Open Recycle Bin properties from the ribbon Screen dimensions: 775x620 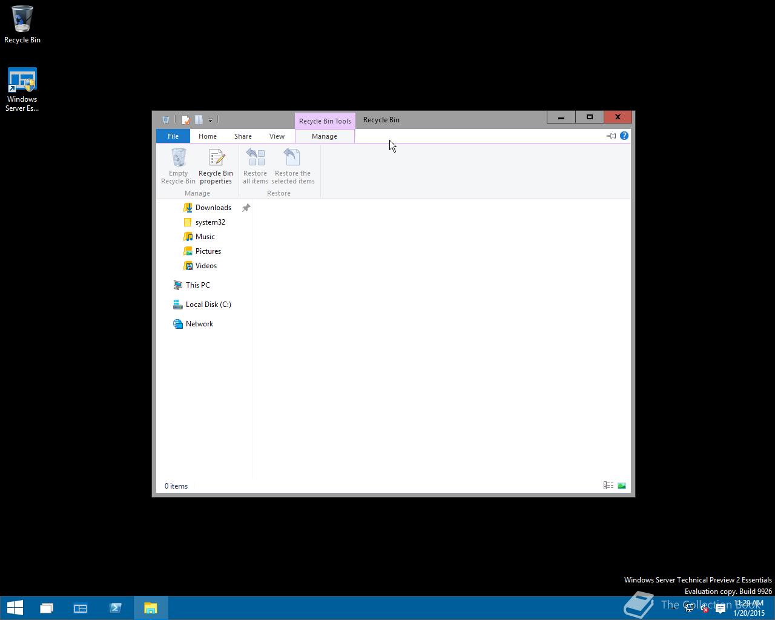point(216,167)
